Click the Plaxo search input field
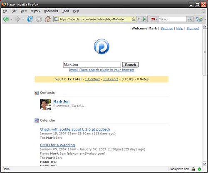208x173 pixels. pos(92,65)
